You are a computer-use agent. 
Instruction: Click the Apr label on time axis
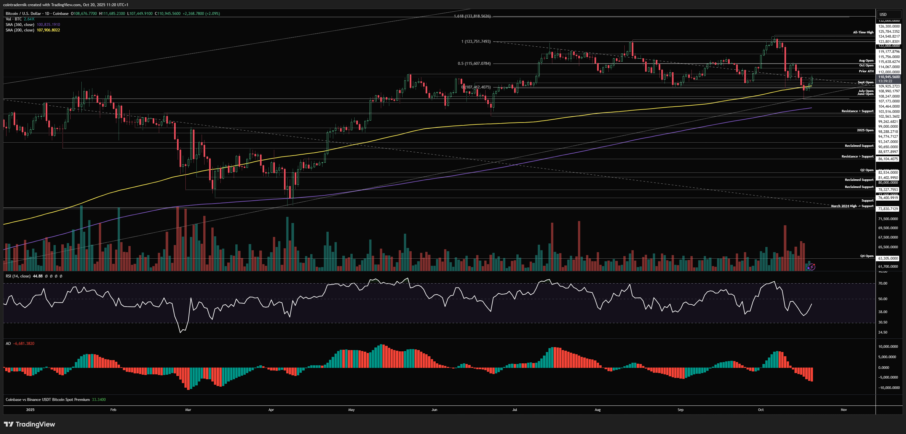(x=271, y=410)
